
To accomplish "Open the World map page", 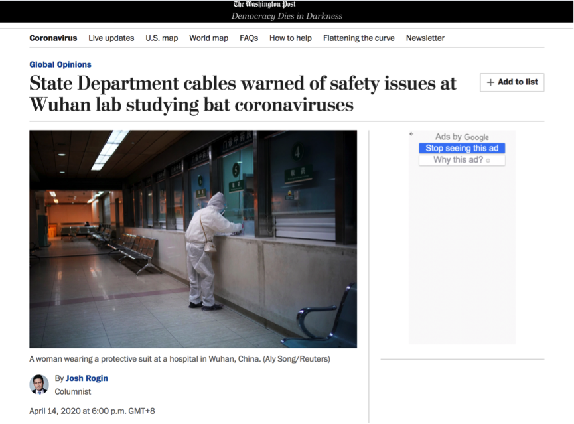I will (x=208, y=38).
